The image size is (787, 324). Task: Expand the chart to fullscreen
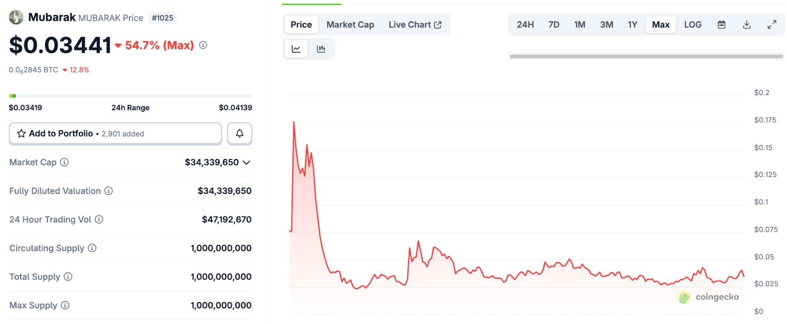(772, 25)
